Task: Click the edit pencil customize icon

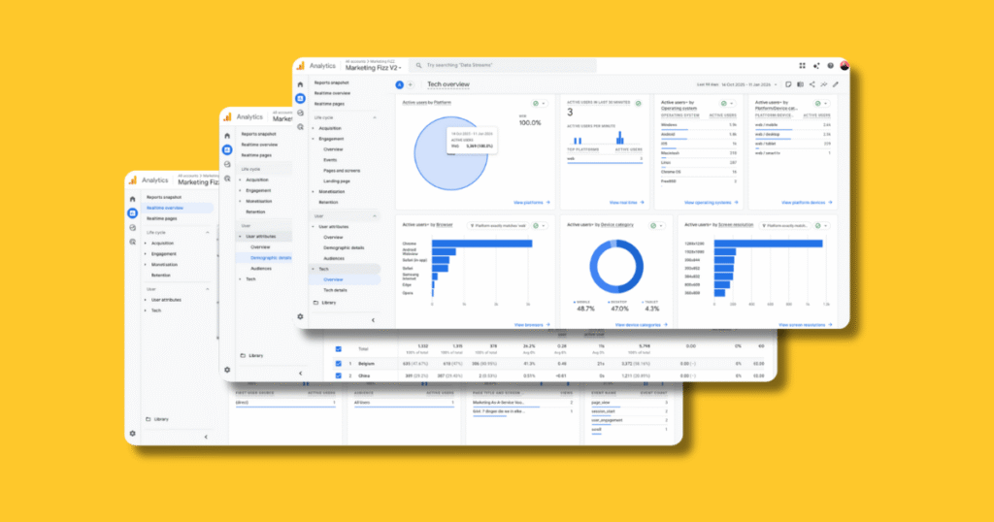Action: pos(836,84)
